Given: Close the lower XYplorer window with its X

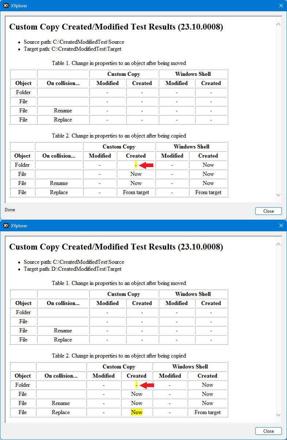Looking at the screenshot, I should click(x=281, y=226).
